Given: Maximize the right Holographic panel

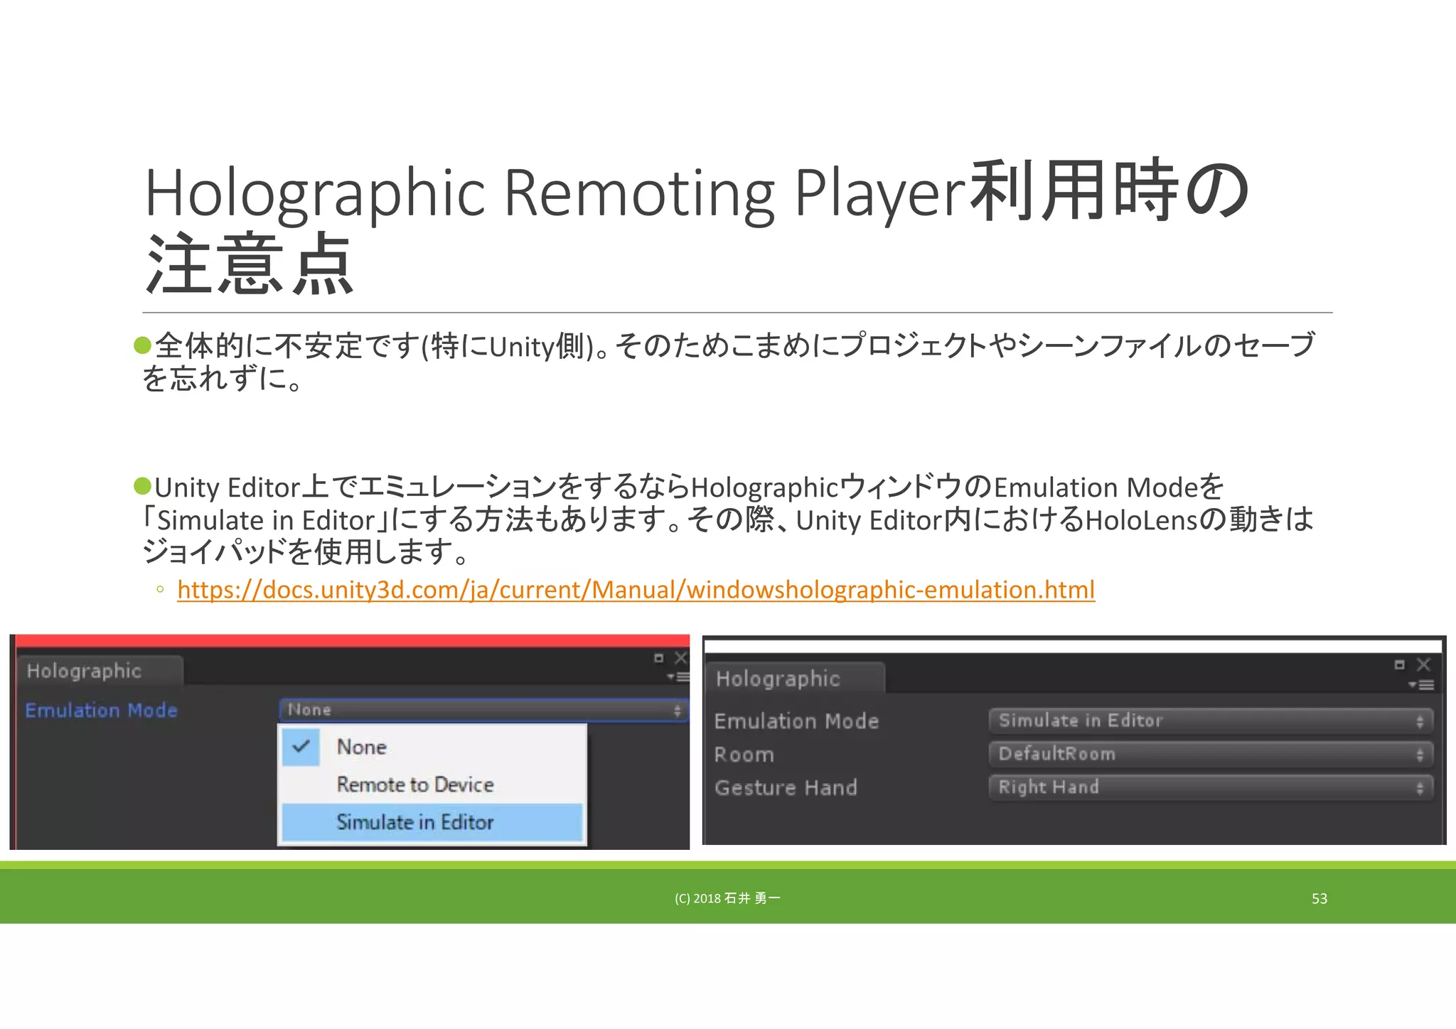Looking at the screenshot, I should pyautogui.click(x=1399, y=665).
